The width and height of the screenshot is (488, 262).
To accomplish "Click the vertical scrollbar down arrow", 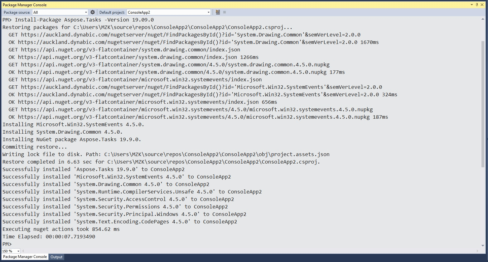I will pyautogui.click(x=483, y=245).
